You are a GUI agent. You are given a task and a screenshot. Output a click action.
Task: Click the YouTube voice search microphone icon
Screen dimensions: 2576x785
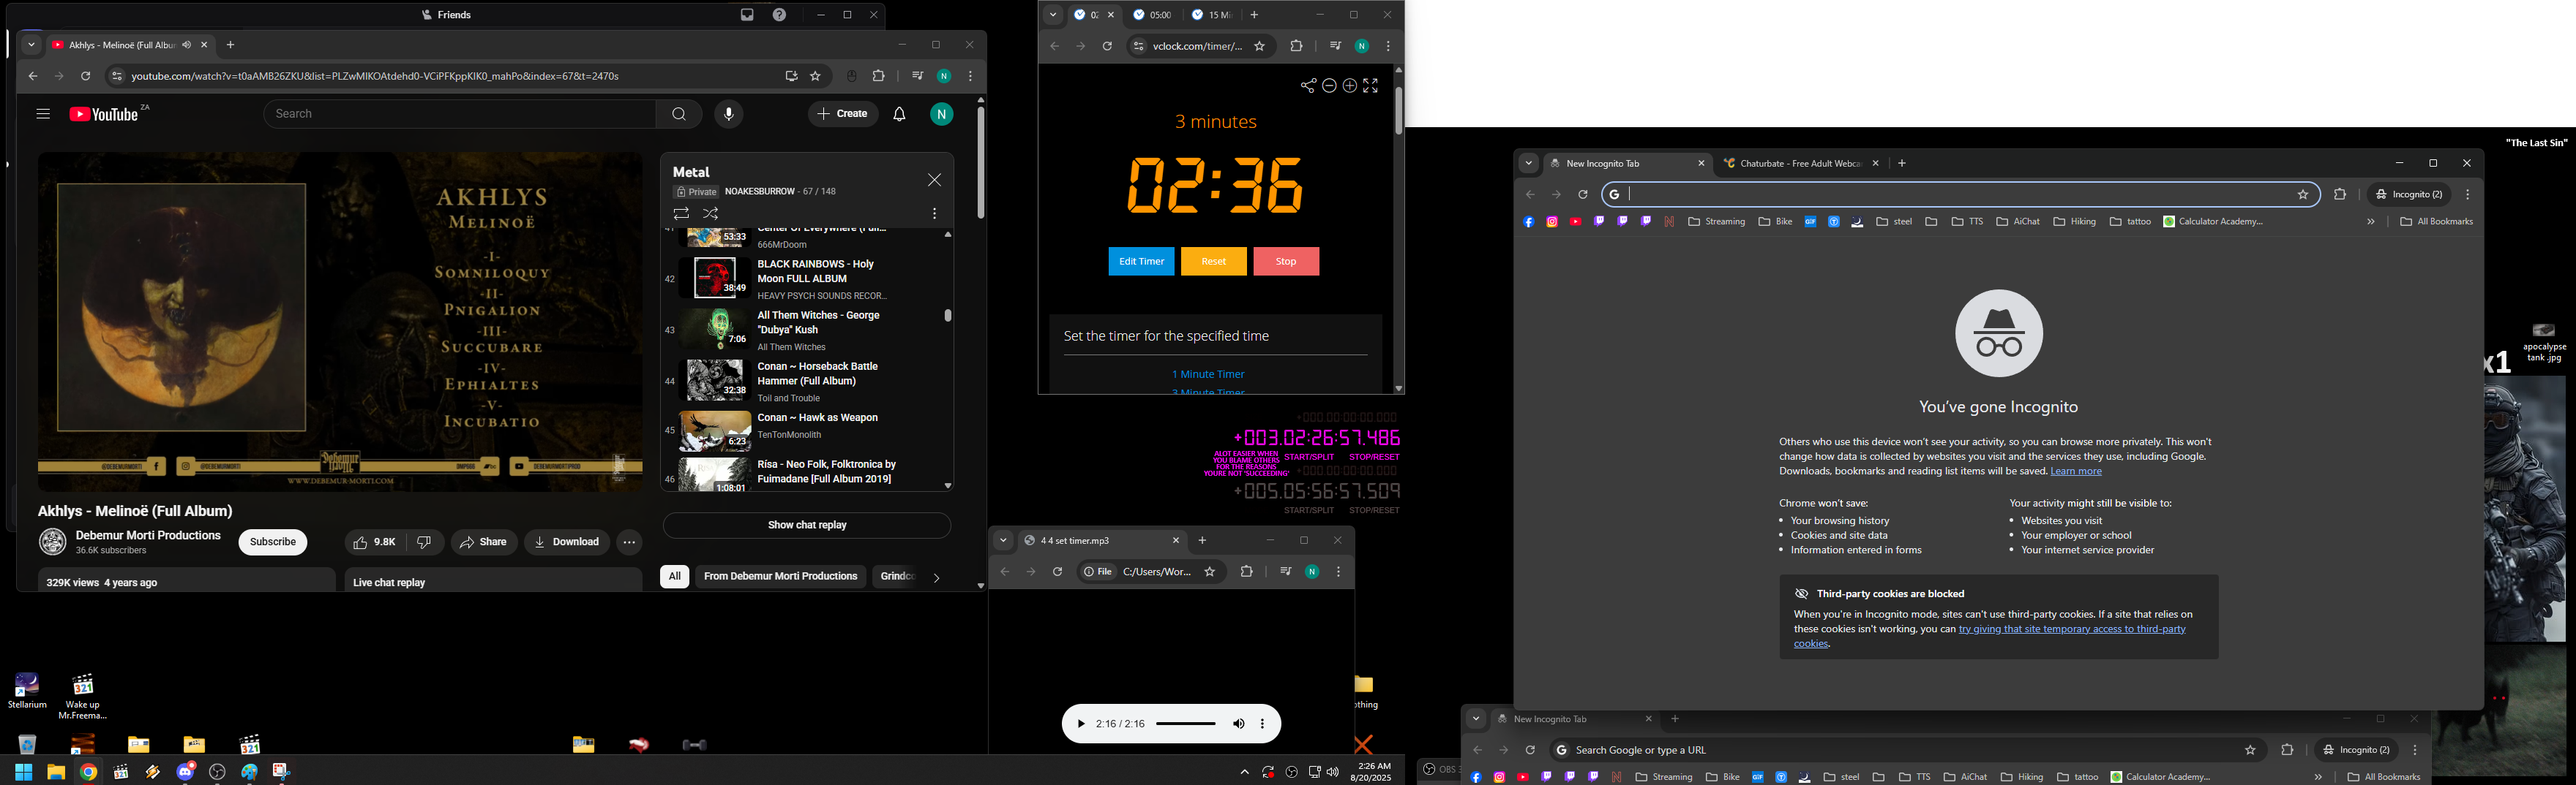pos(728,115)
